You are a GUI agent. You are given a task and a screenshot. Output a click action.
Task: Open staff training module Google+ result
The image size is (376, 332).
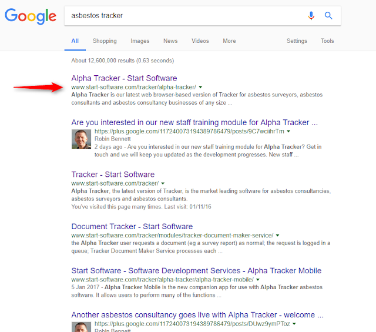(194, 122)
